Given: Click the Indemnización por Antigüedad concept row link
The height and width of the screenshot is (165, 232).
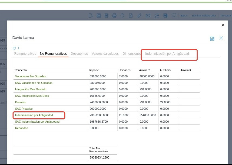Looking at the screenshot, I should coord(34,115).
